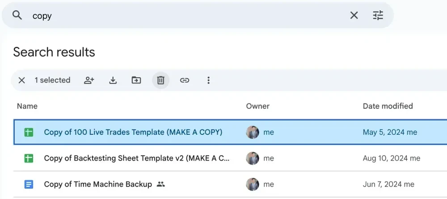Deselect items using the X beside 1 selected

(x=21, y=80)
